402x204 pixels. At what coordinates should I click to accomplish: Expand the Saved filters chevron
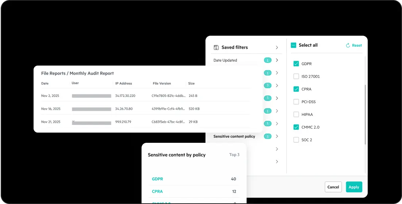tap(277, 47)
